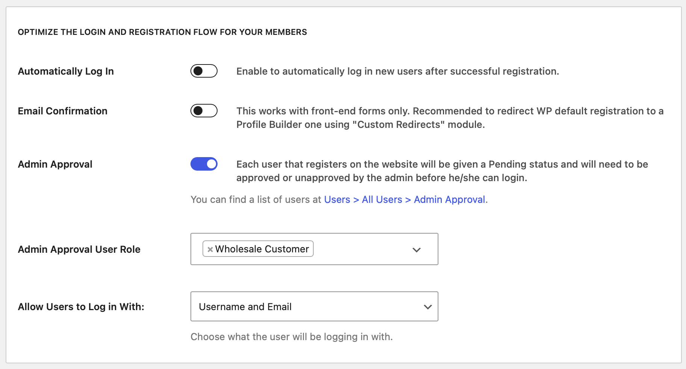Click the Admin Approval label text
Image resolution: width=686 pixels, height=369 pixels.
tap(55, 164)
